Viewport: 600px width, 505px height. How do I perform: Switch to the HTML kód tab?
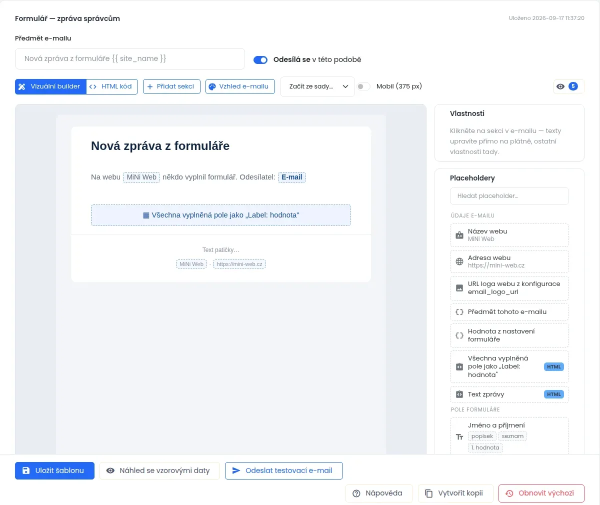click(x=111, y=86)
